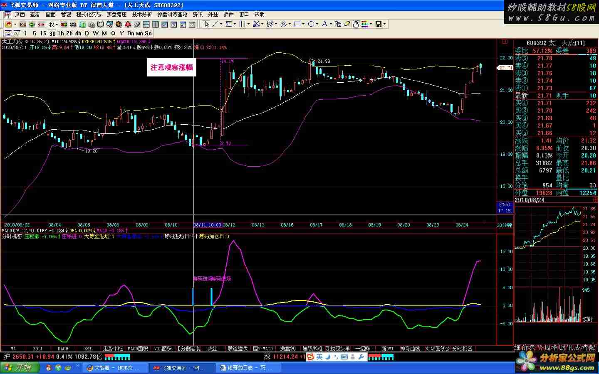
Task: Switch to 15-minute period
Action: [43, 33]
